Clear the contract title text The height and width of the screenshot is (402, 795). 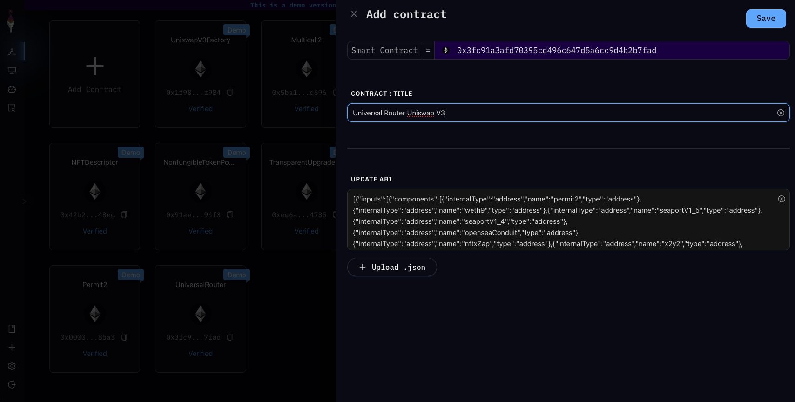[781, 113]
